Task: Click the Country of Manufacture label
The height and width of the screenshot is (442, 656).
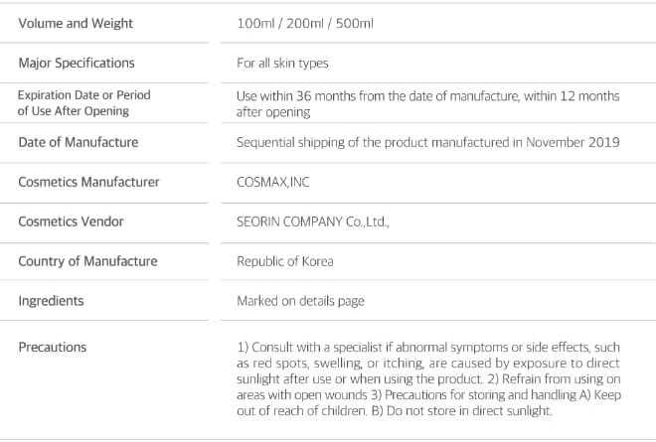Action: coord(87,261)
